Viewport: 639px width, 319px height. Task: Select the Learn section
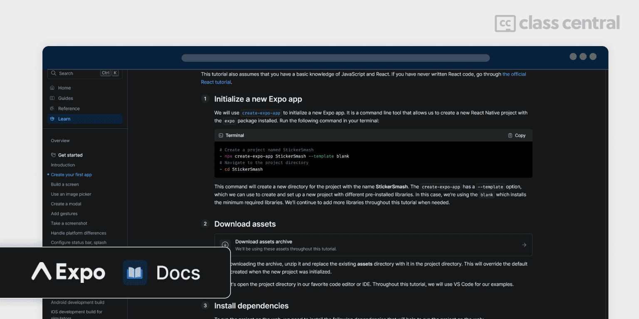coord(85,119)
